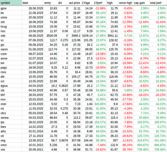This screenshot has width=167, height=152.
Task: Select the 1Yago header cell
Action: pyautogui.click(x=87, y=3)
